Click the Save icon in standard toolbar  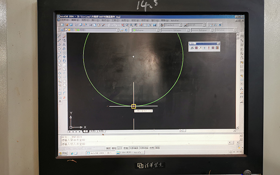click(x=71, y=25)
